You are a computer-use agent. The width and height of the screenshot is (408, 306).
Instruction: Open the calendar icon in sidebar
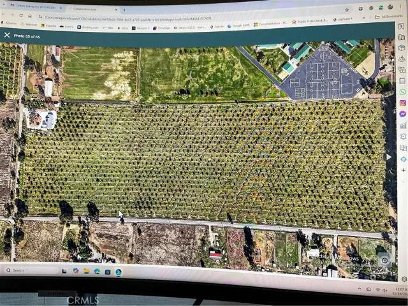point(402,80)
